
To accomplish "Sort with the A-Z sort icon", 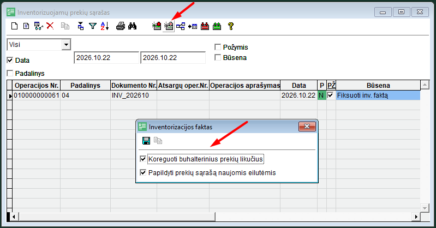I will (105, 26).
